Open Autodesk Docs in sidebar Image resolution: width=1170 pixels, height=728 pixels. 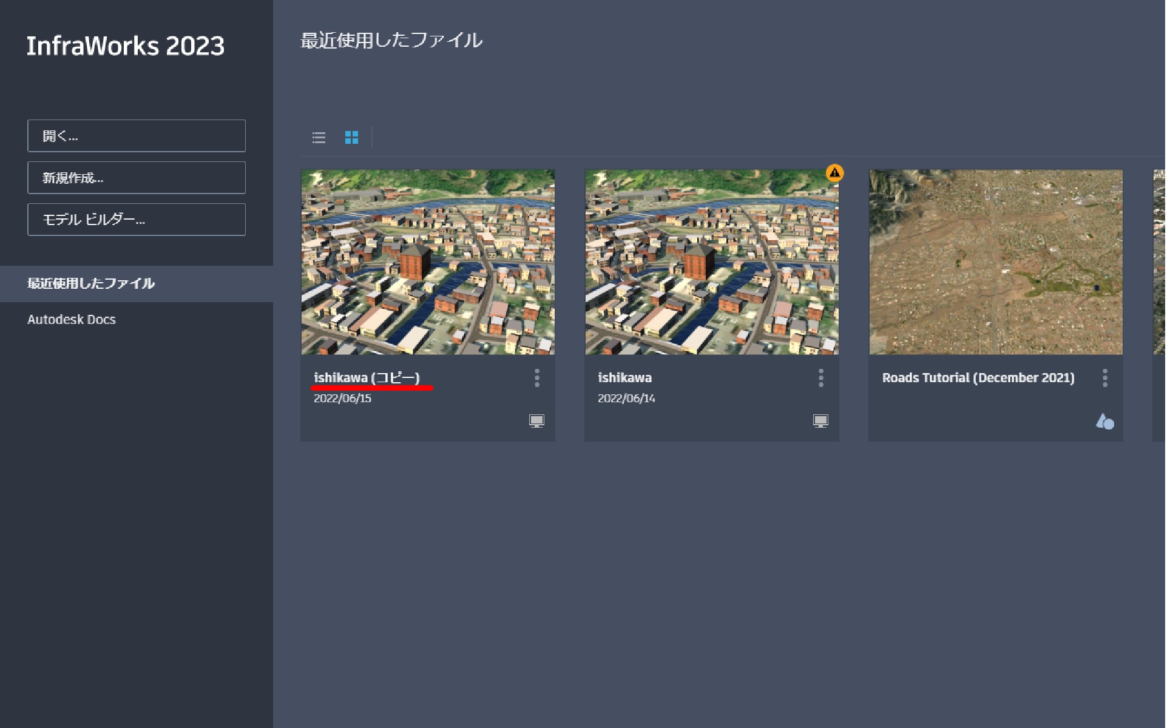click(x=72, y=320)
